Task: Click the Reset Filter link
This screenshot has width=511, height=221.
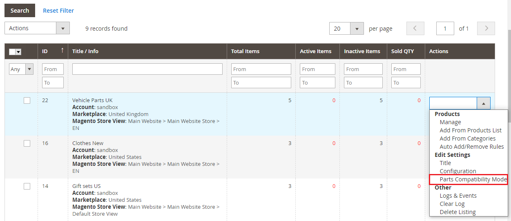Action: click(x=58, y=11)
